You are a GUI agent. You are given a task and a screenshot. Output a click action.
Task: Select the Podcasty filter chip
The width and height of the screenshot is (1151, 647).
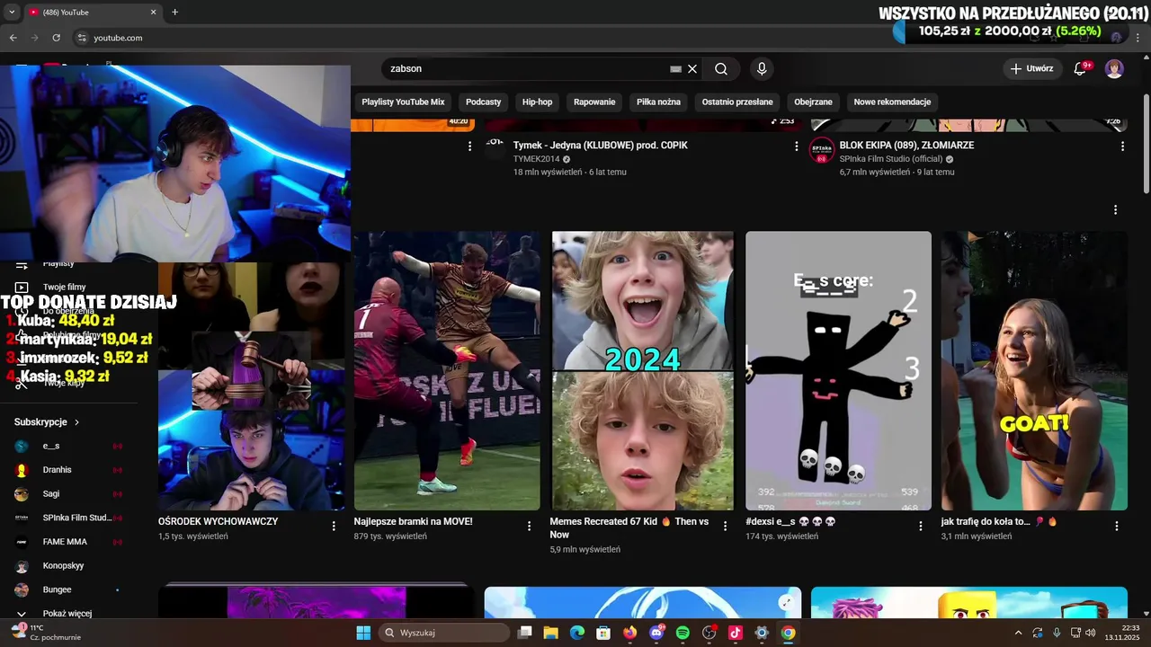pos(484,102)
